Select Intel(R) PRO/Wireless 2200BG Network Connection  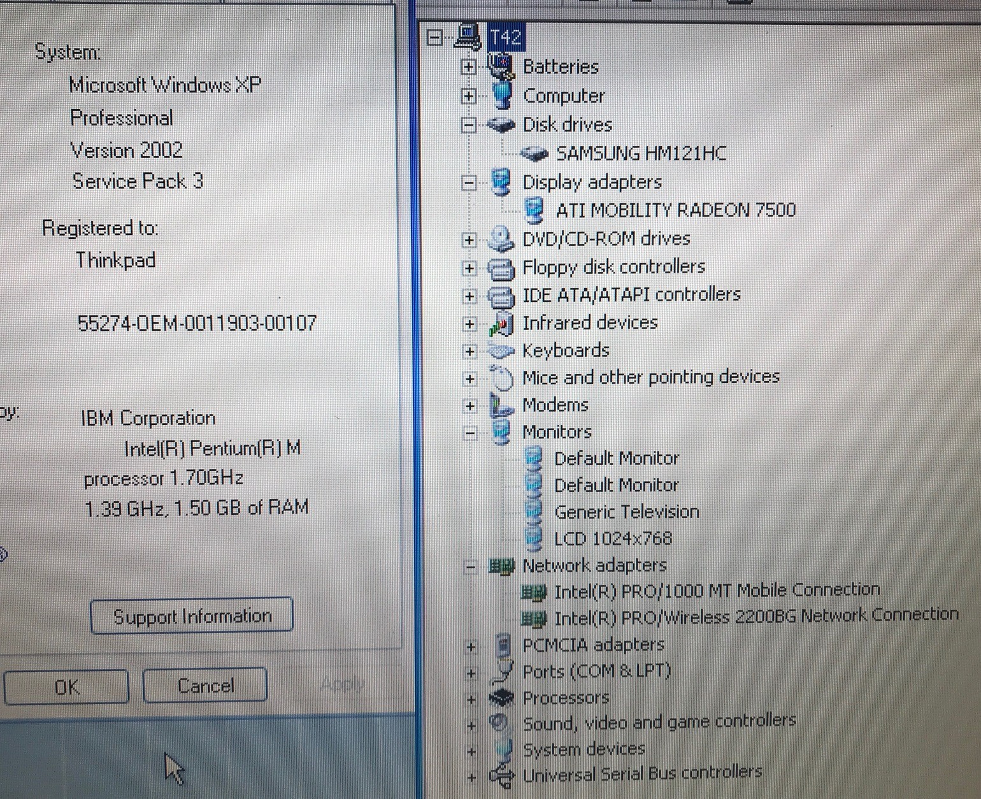pos(756,616)
